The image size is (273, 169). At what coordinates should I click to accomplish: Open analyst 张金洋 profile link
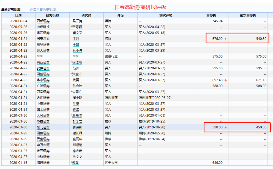[77, 74]
